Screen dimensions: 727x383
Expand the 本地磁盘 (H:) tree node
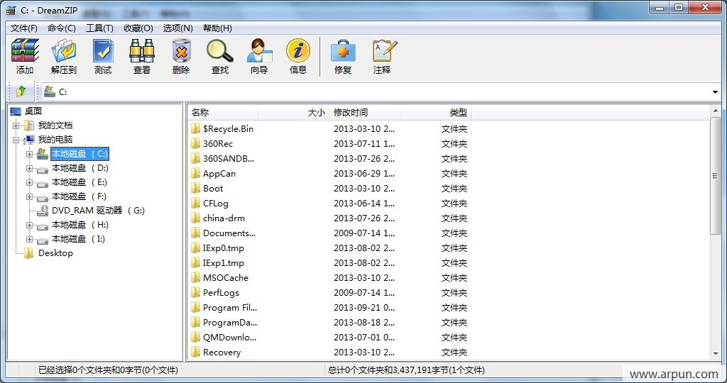click(x=29, y=225)
